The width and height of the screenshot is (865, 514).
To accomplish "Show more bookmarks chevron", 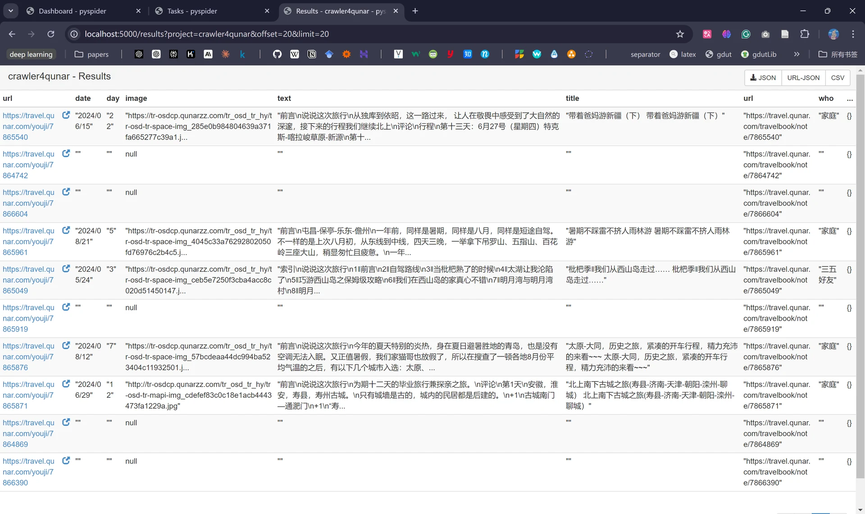I will click(797, 54).
